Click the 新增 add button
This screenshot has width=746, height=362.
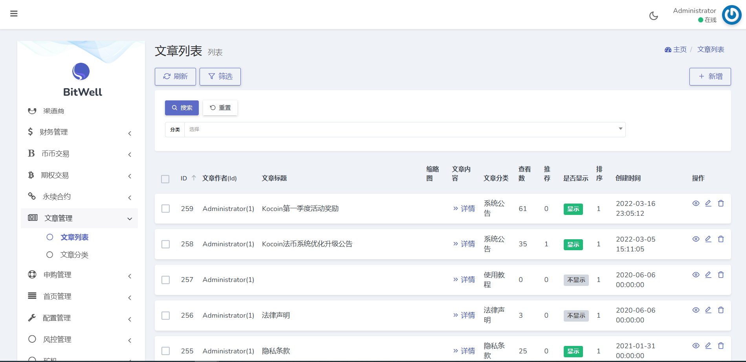pos(710,76)
